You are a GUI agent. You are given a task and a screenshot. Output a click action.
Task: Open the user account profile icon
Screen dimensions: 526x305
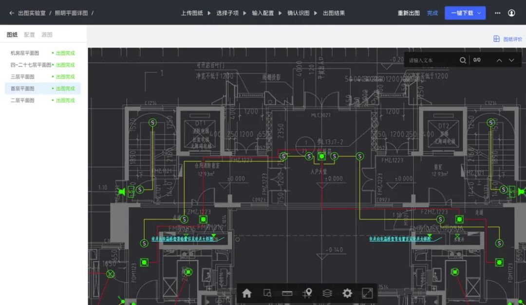coord(511,13)
